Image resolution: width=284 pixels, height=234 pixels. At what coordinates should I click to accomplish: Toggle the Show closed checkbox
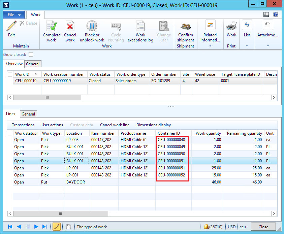(31, 54)
